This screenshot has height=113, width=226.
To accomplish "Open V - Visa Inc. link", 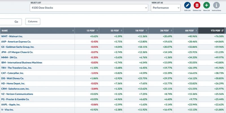I will point(7,110).
